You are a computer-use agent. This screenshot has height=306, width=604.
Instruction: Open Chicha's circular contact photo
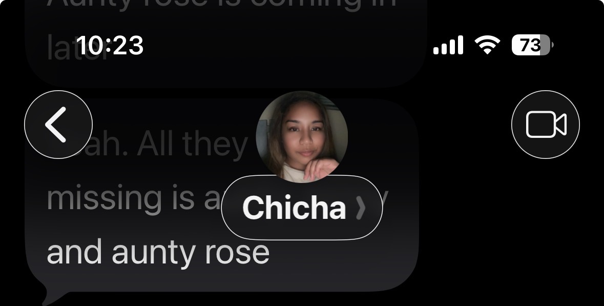(x=302, y=137)
